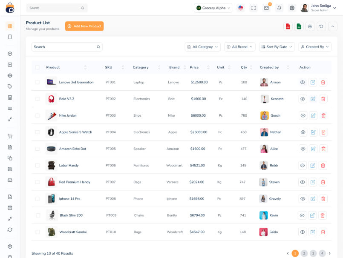Toggle fullscreen mode icon
Screen dimensions: 343x258
pyautogui.click(x=254, y=8)
